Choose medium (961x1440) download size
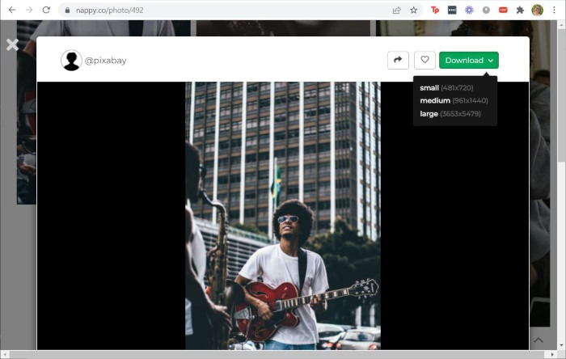The height and width of the screenshot is (359, 566). [x=454, y=100]
